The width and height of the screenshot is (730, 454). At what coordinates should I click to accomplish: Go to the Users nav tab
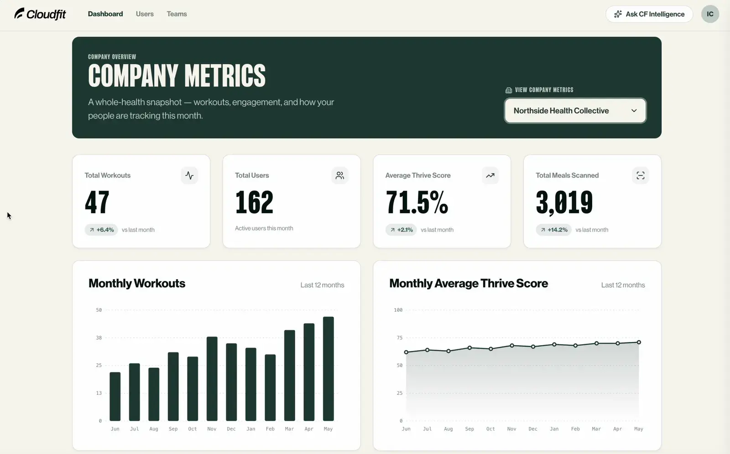click(145, 14)
